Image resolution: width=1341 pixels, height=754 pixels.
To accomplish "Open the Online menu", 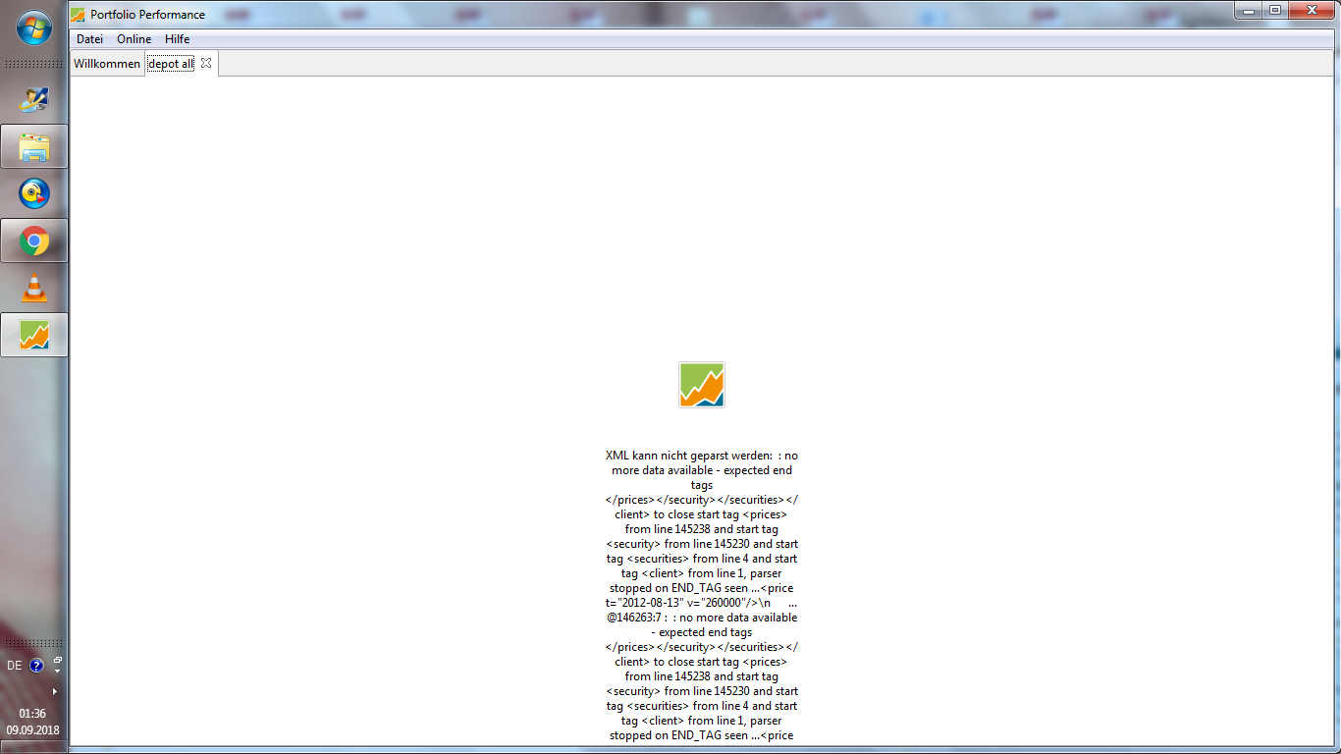I will pos(134,39).
